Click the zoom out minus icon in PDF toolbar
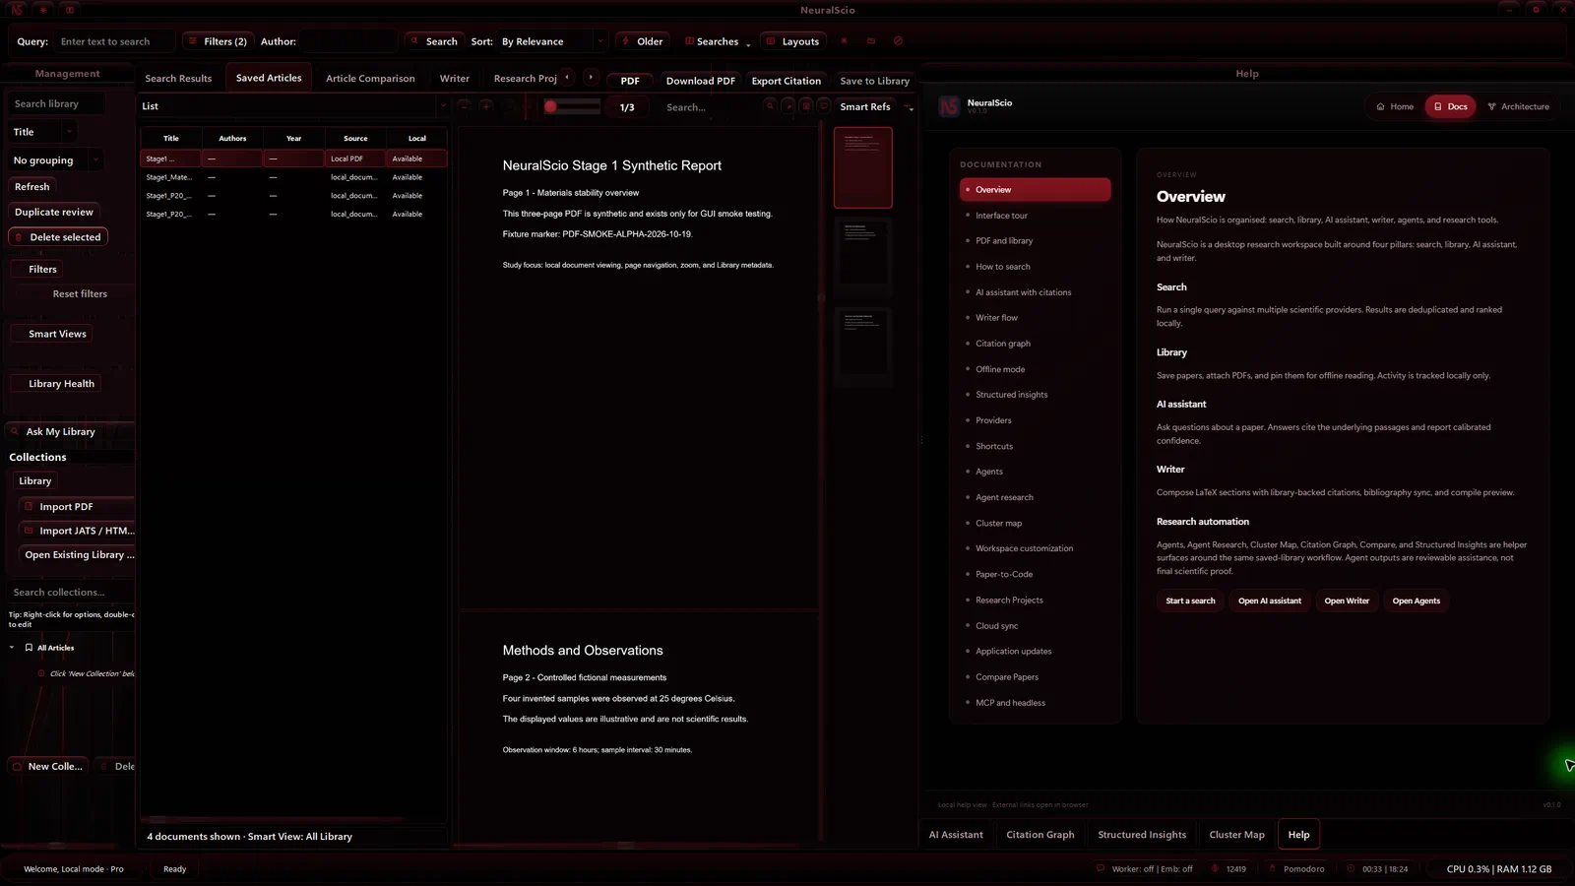The height and width of the screenshot is (886, 1575). (464, 106)
